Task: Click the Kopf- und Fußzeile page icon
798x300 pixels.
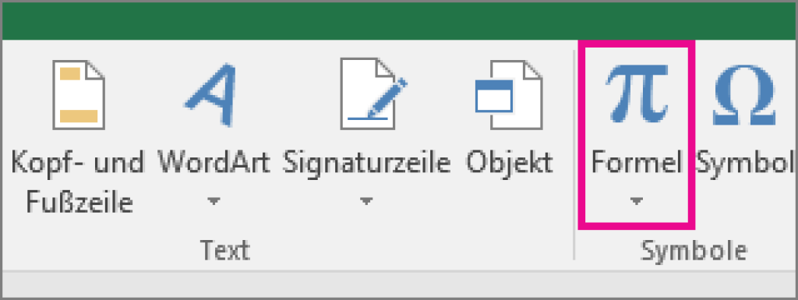Action: [79, 95]
